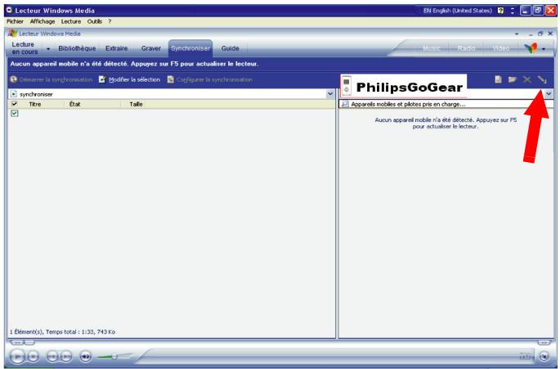The width and height of the screenshot is (560, 369).
Task: Open the synchroniser playlist dropdown
Action: tap(330, 94)
